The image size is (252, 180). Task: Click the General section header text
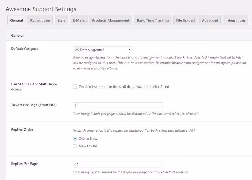17,36
